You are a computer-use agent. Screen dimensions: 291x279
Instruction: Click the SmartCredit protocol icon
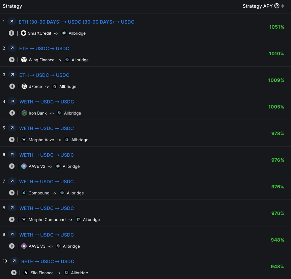click(x=24, y=33)
